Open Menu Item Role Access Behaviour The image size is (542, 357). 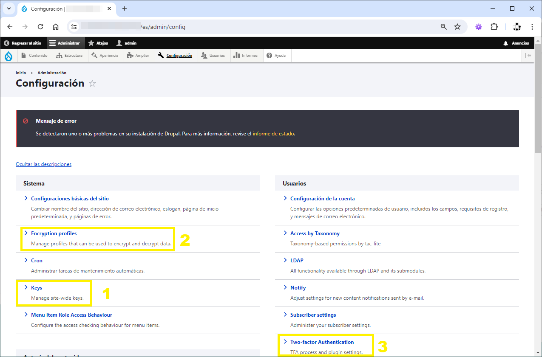(71, 315)
